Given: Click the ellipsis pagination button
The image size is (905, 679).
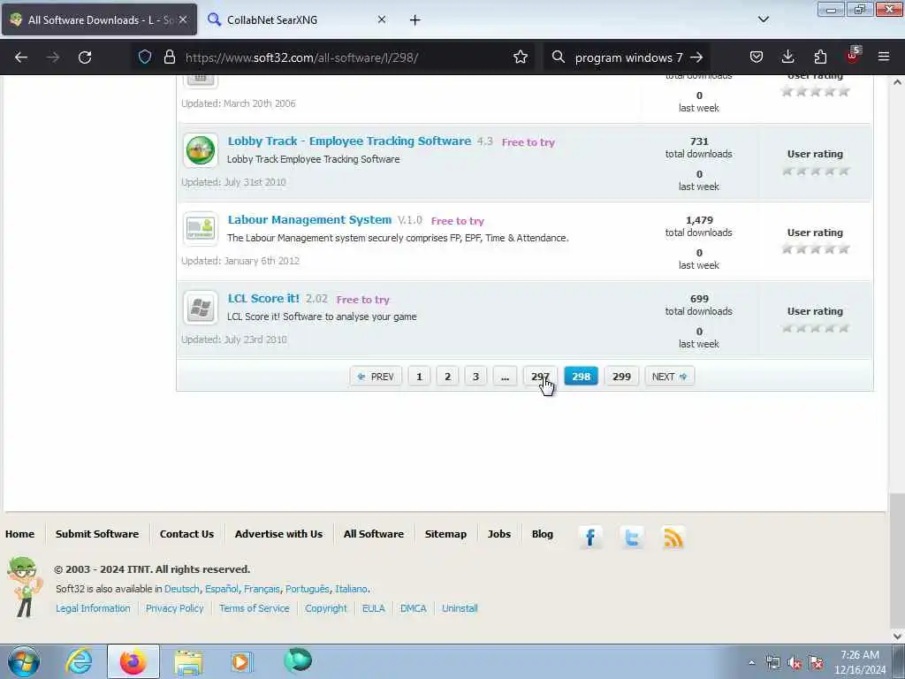Looking at the screenshot, I should click(x=505, y=377).
